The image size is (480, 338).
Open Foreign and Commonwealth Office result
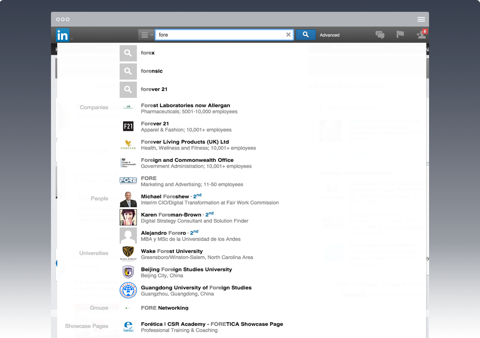click(x=187, y=160)
